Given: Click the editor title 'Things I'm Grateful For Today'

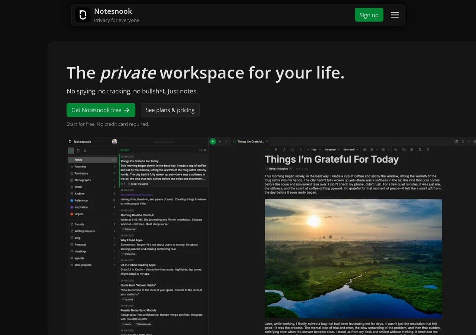Looking at the screenshot, I should (x=332, y=159).
